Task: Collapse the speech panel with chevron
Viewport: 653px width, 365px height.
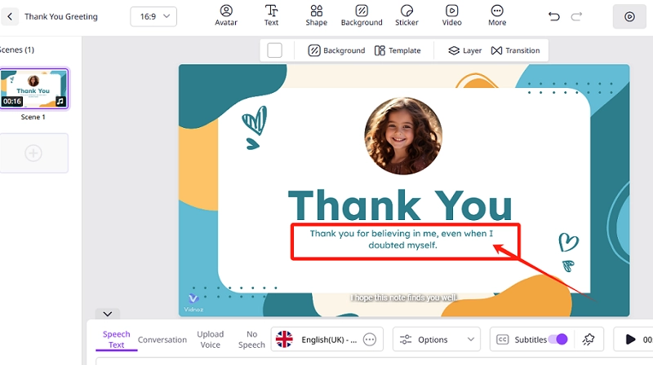Action: [107, 314]
